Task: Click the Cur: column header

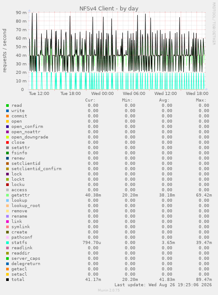Action: coord(90,100)
